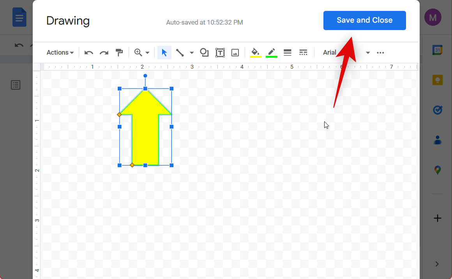452x279 pixels.
Task: Open the Shape tool
Action: (204, 53)
